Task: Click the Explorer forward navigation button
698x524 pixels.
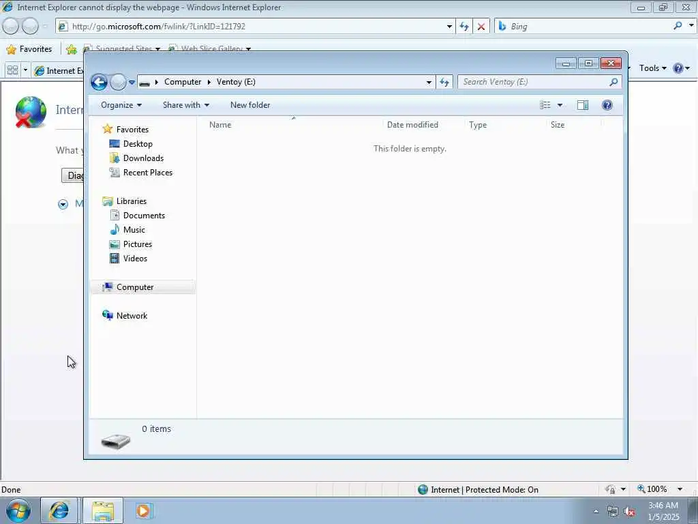Action: (x=118, y=82)
